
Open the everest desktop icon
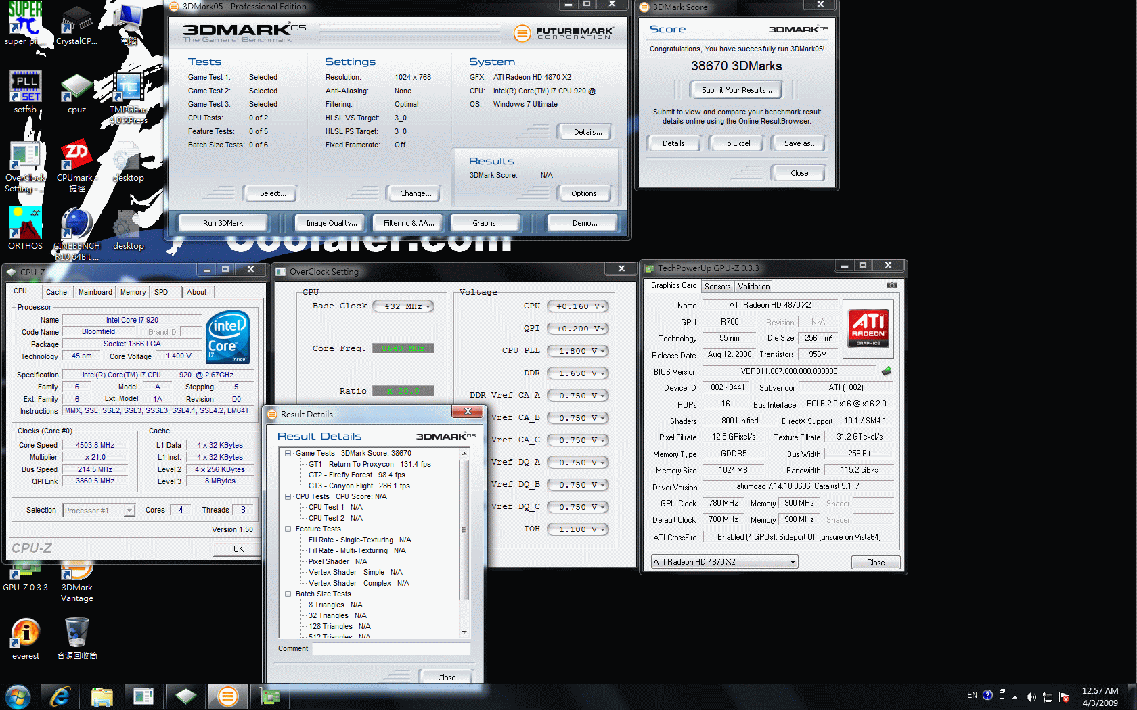[26, 637]
